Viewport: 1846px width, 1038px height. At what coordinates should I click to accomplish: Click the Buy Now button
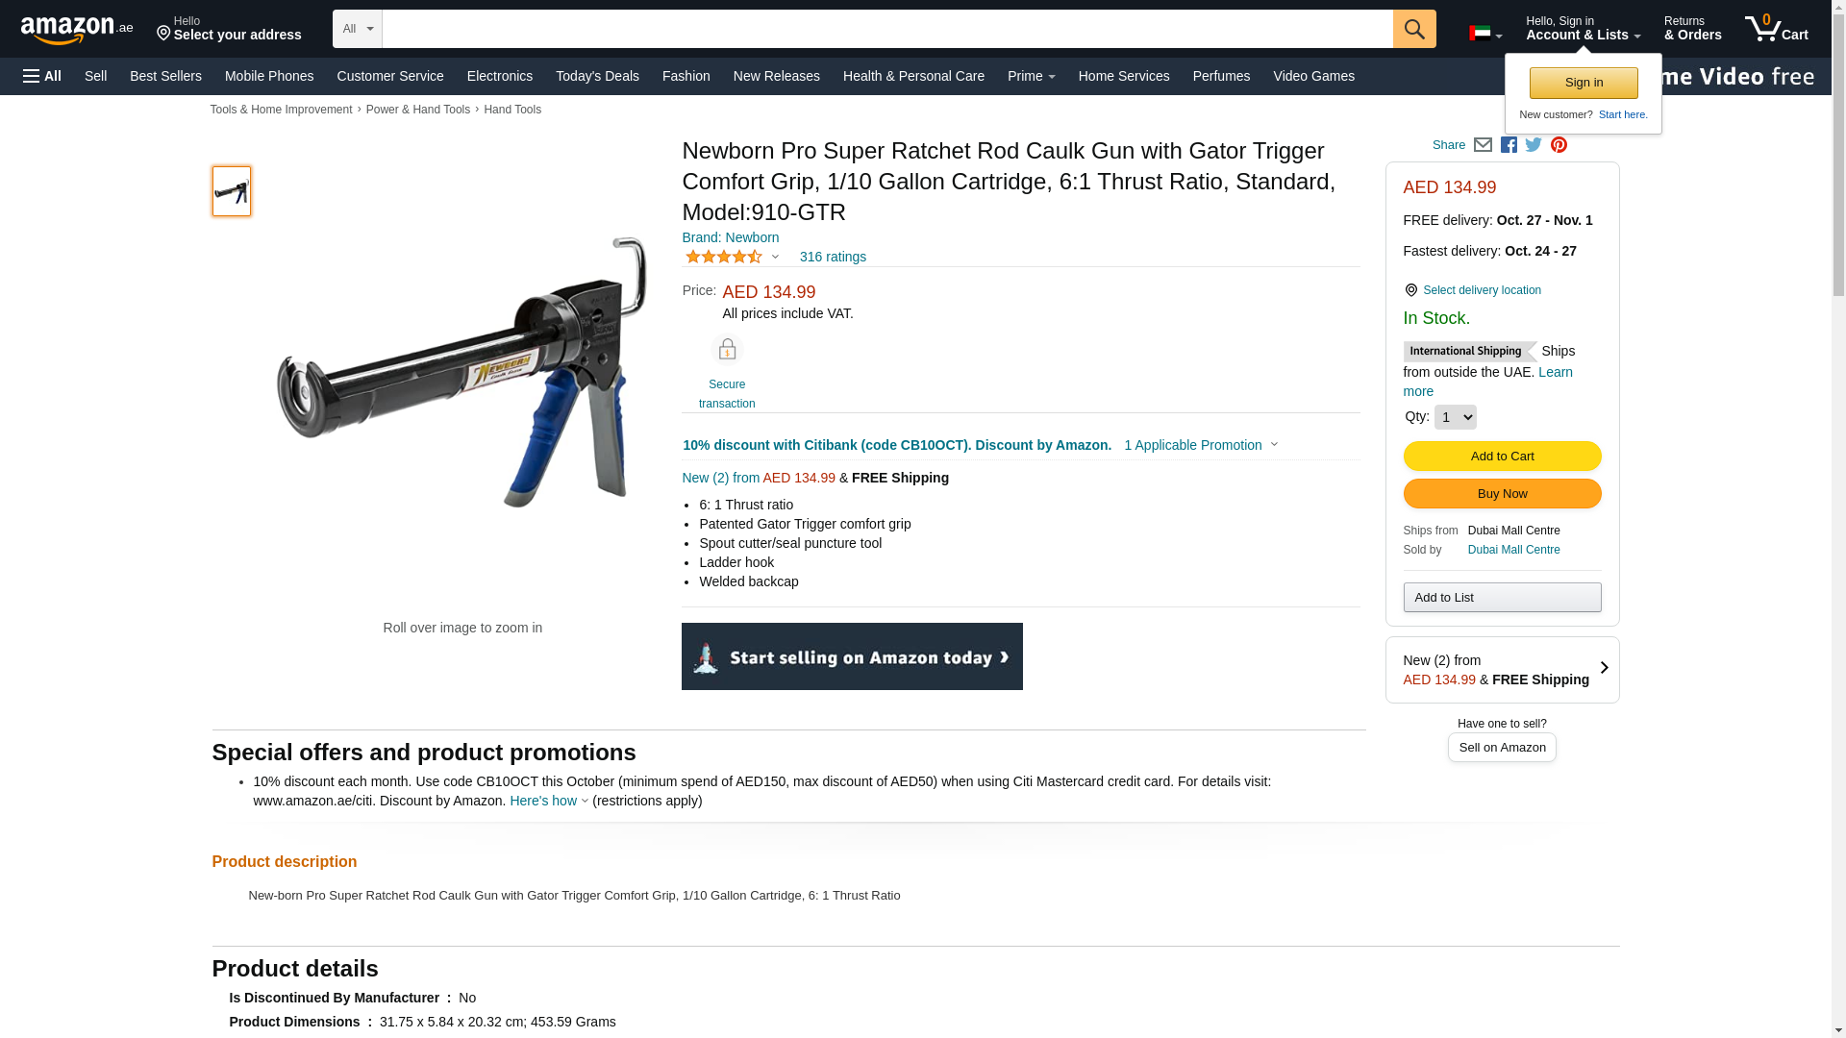click(x=1502, y=494)
